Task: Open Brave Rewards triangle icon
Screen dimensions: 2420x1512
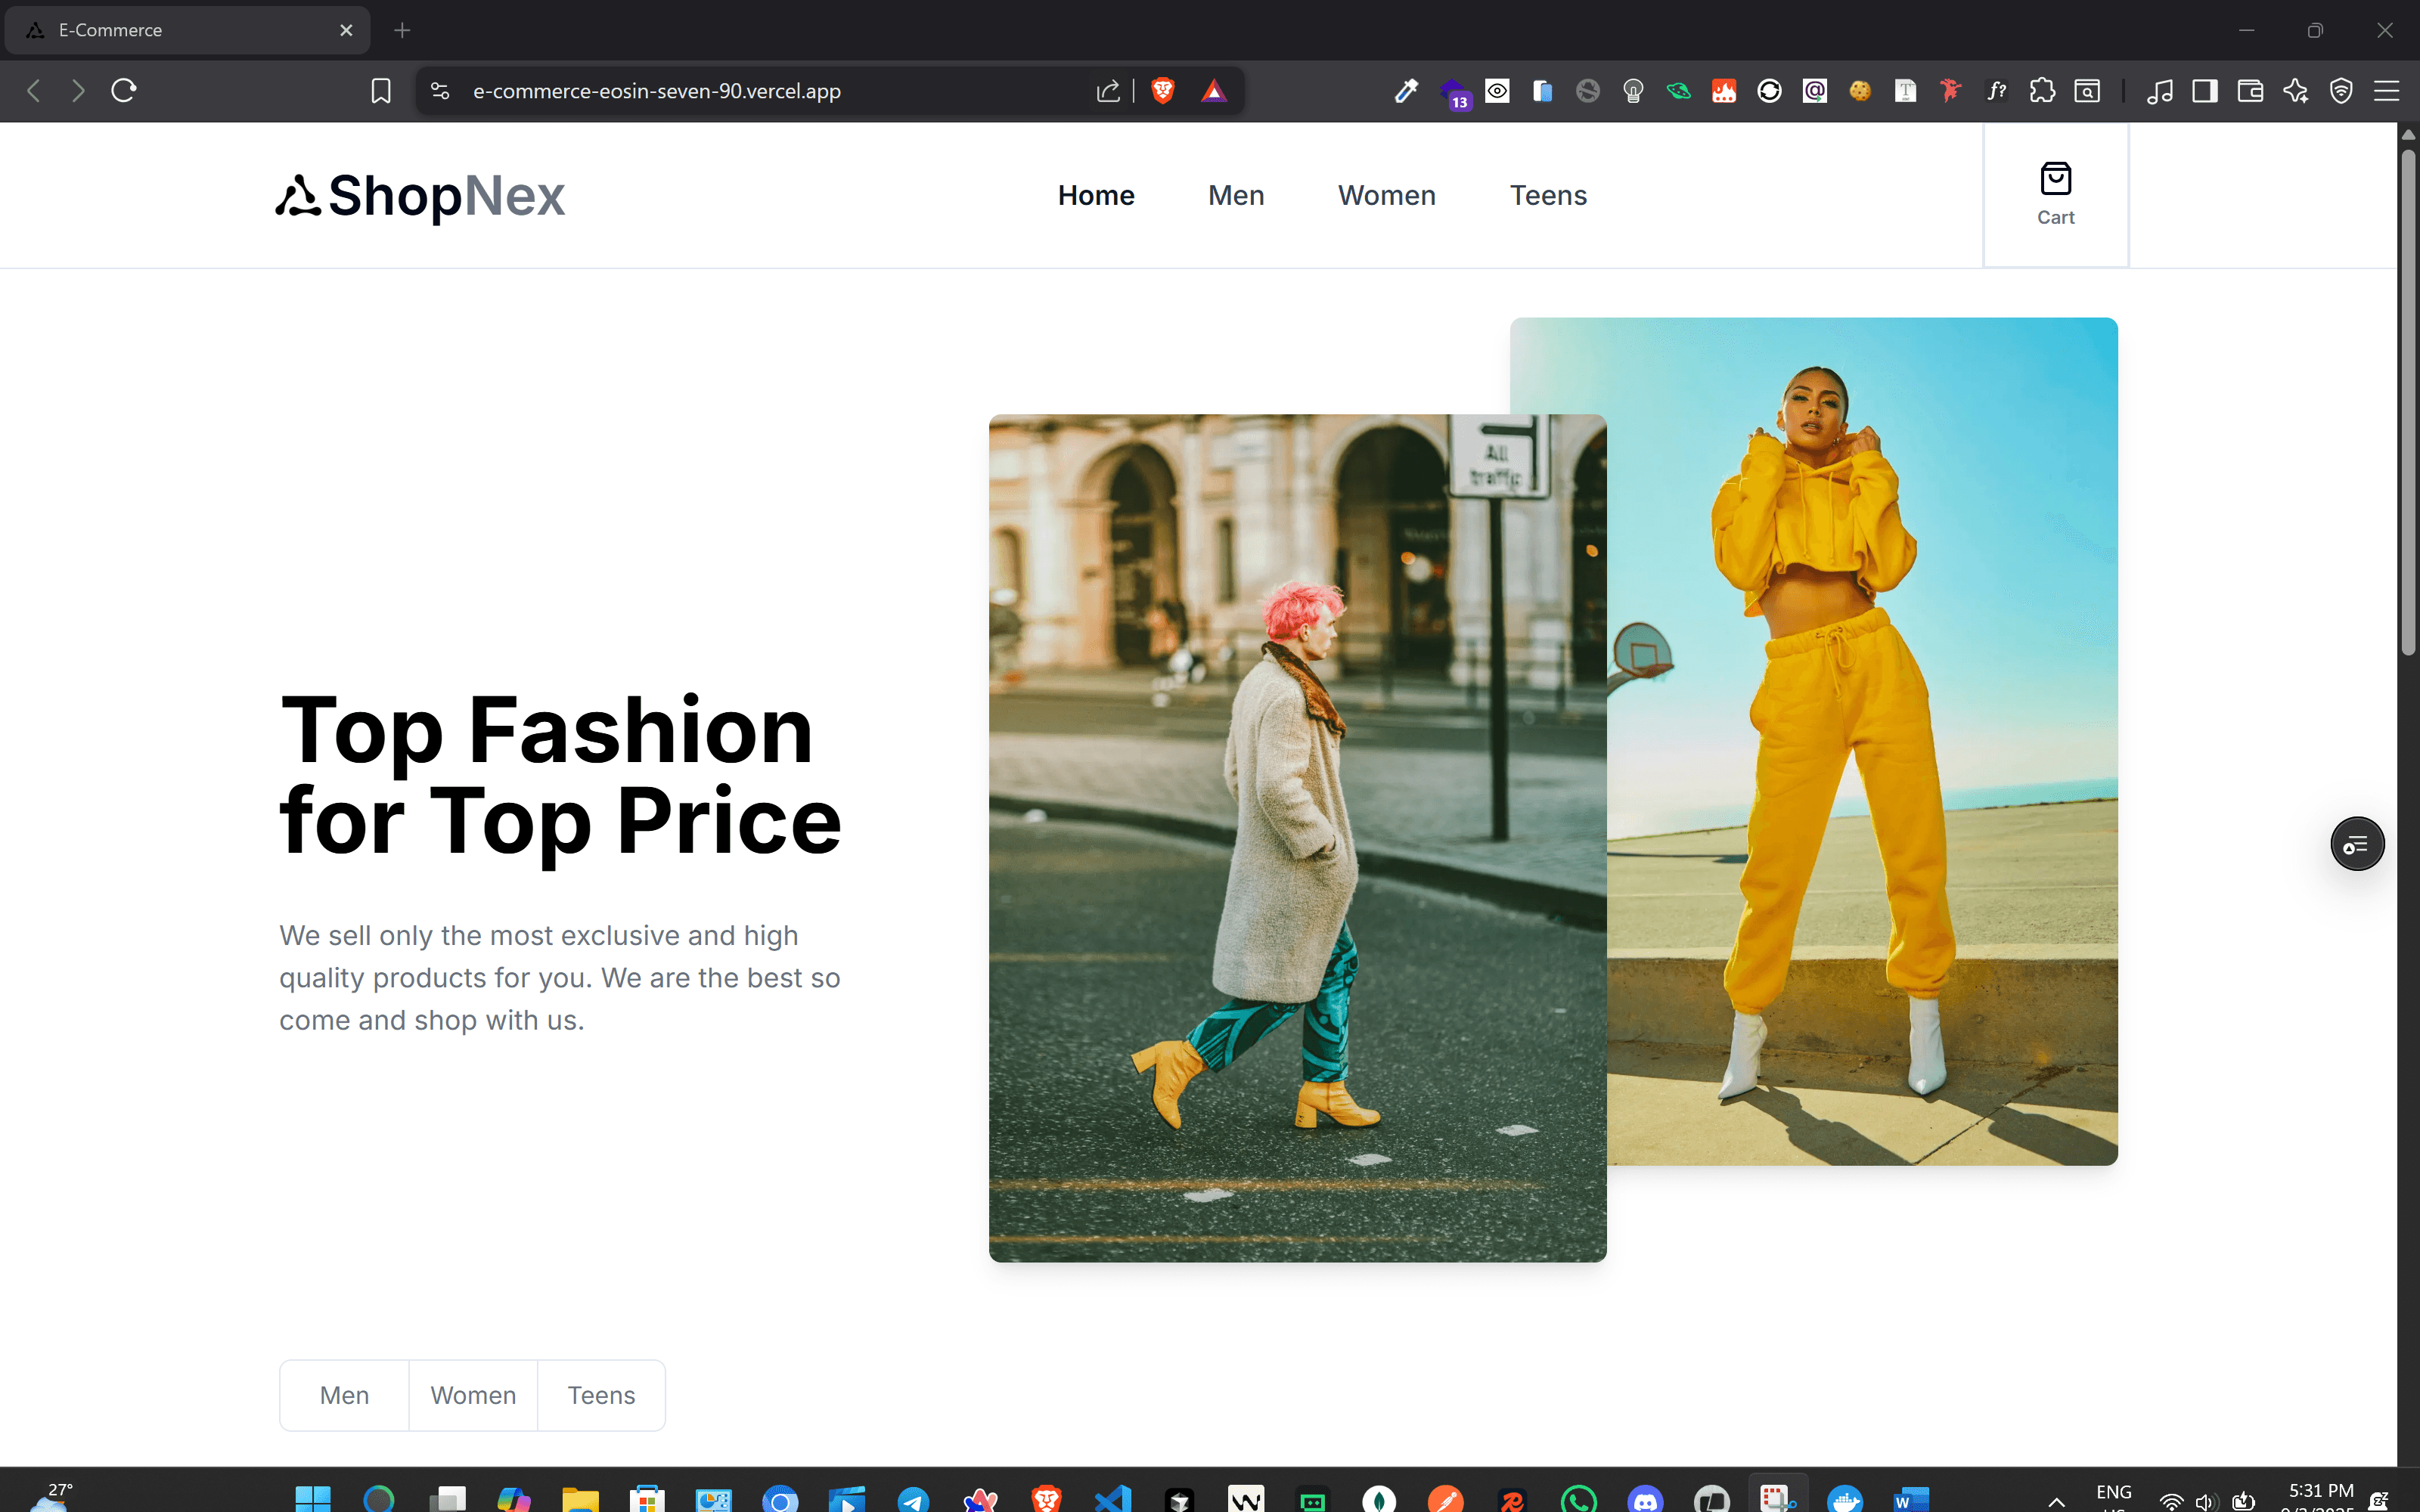Action: (x=1213, y=91)
